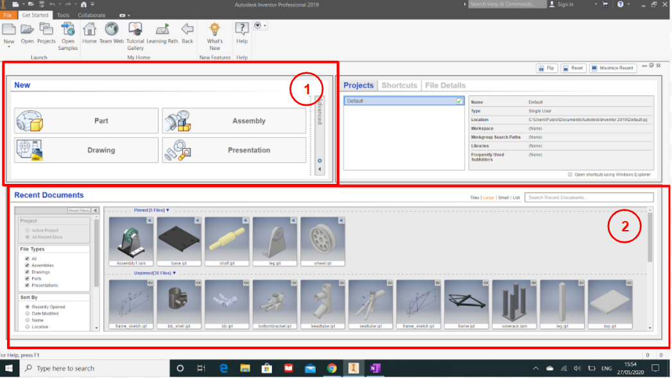Select Recently Opened sort option
The image size is (672, 378).
pos(28,307)
